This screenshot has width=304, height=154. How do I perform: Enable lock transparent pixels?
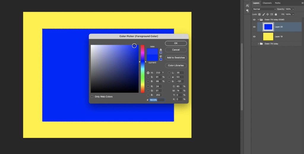259,14
